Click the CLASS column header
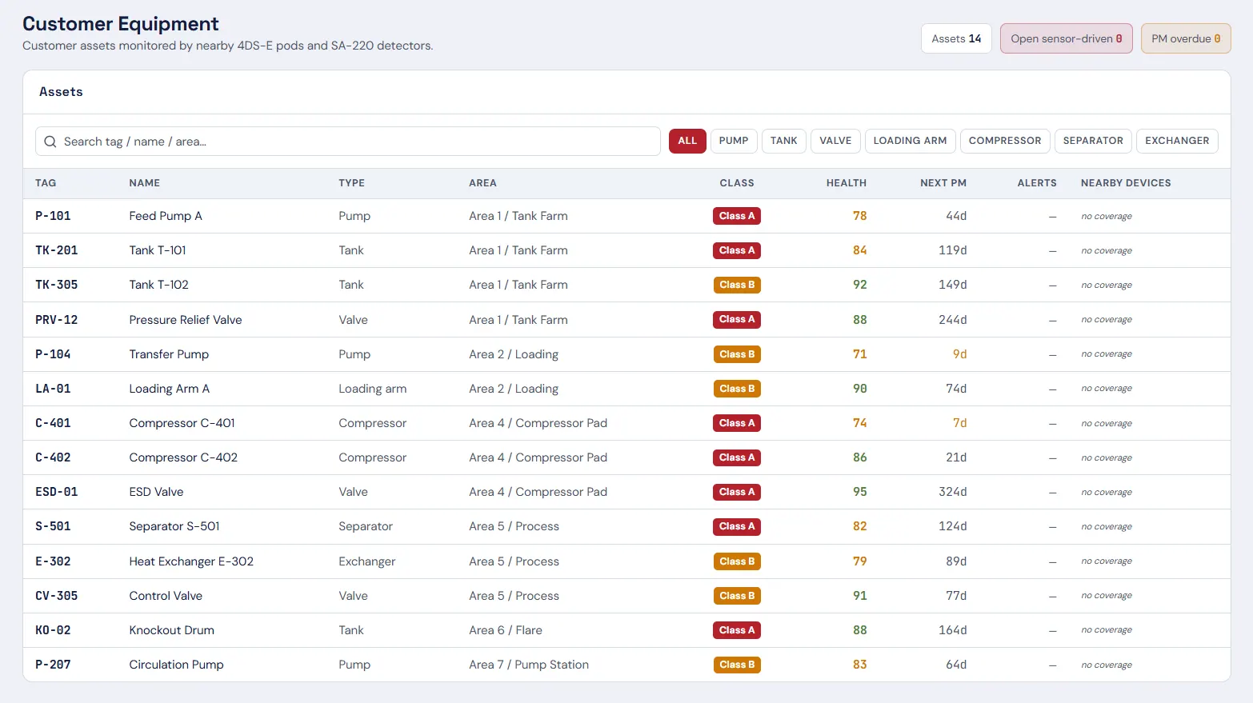The image size is (1253, 703). point(737,183)
